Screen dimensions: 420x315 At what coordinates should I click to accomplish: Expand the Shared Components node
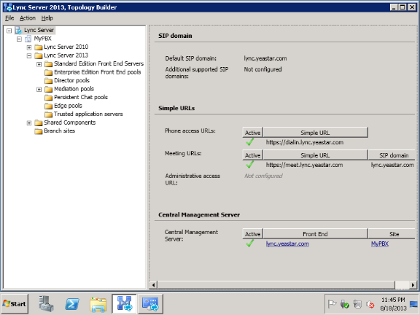tap(29, 123)
